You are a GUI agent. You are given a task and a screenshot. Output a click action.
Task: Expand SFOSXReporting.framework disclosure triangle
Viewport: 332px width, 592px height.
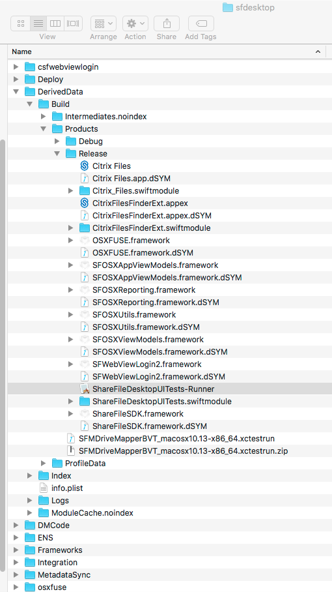tap(70, 290)
